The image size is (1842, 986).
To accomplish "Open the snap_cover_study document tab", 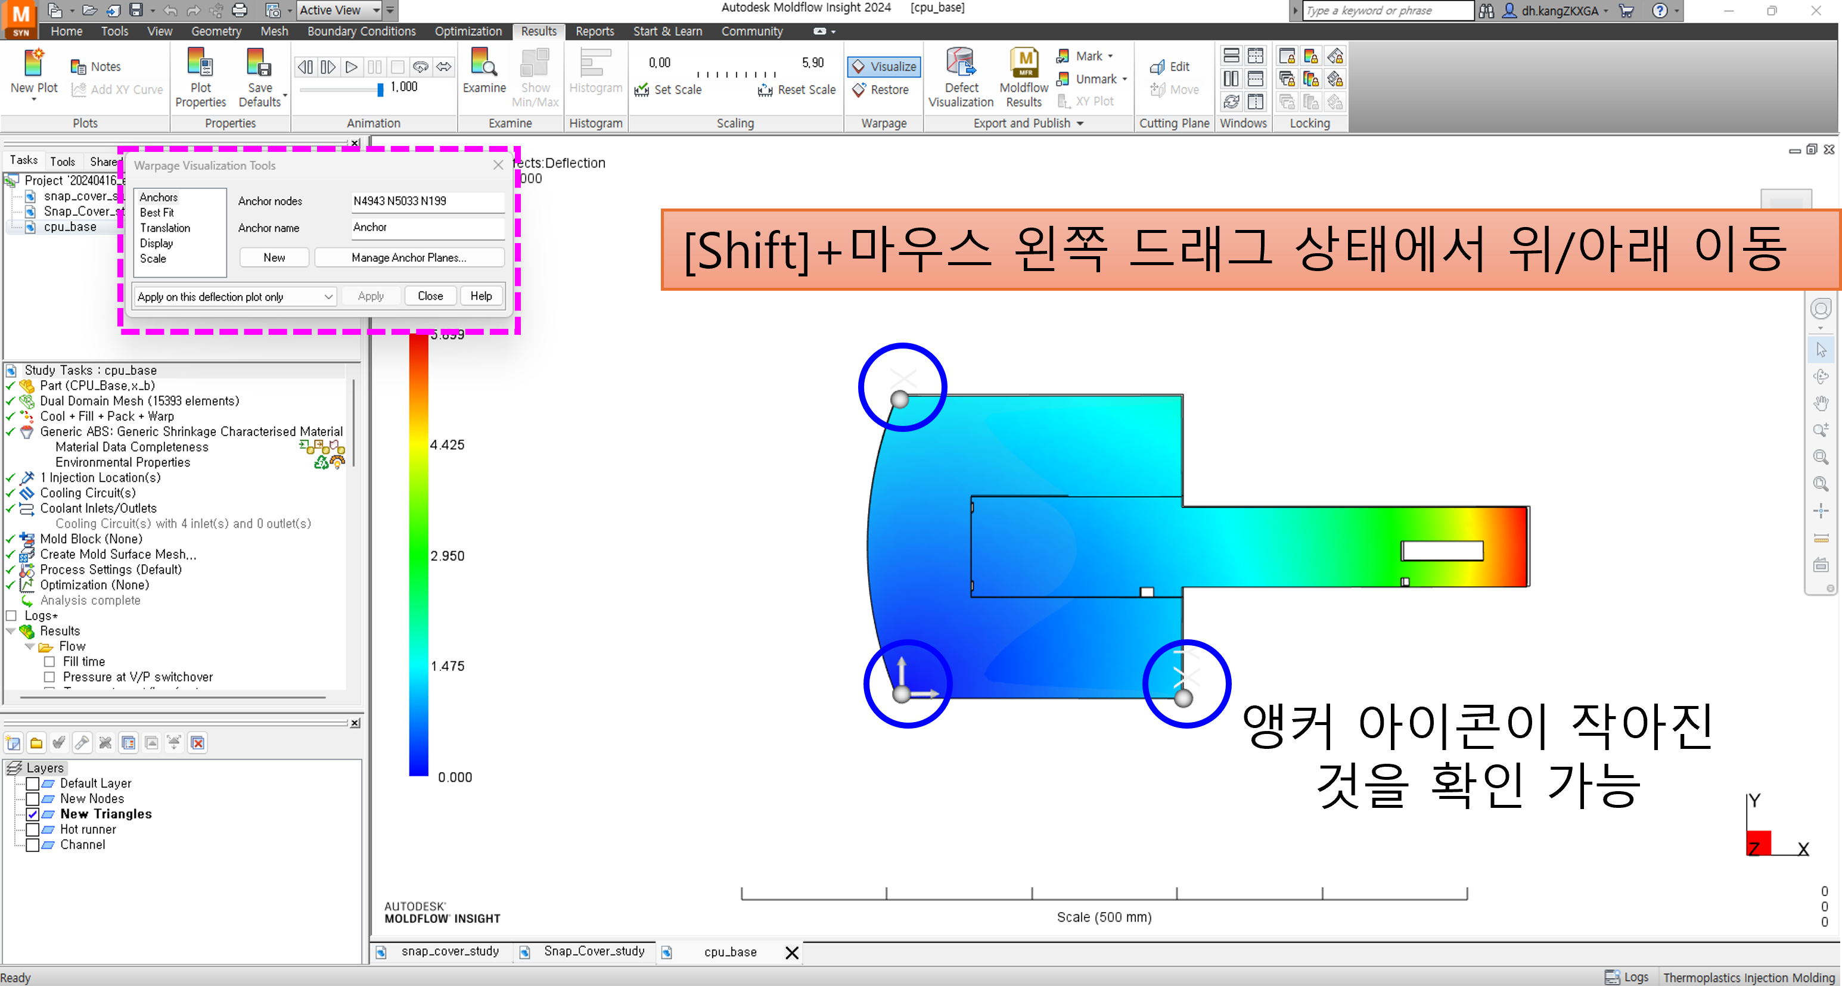I will [450, 951].
